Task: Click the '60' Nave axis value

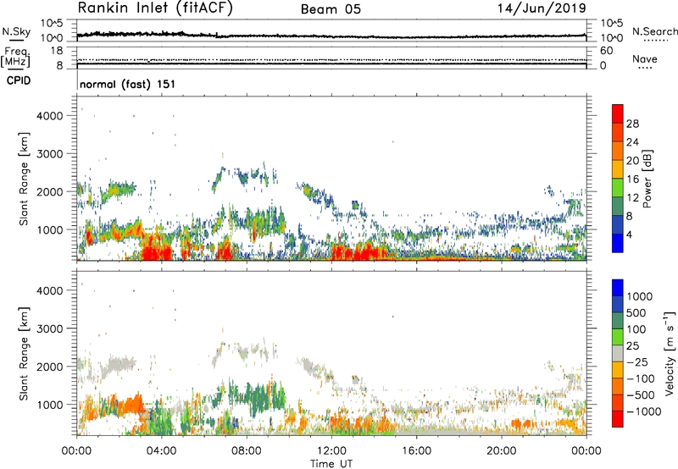Action: pyautogui.click(x=606, y=51)
